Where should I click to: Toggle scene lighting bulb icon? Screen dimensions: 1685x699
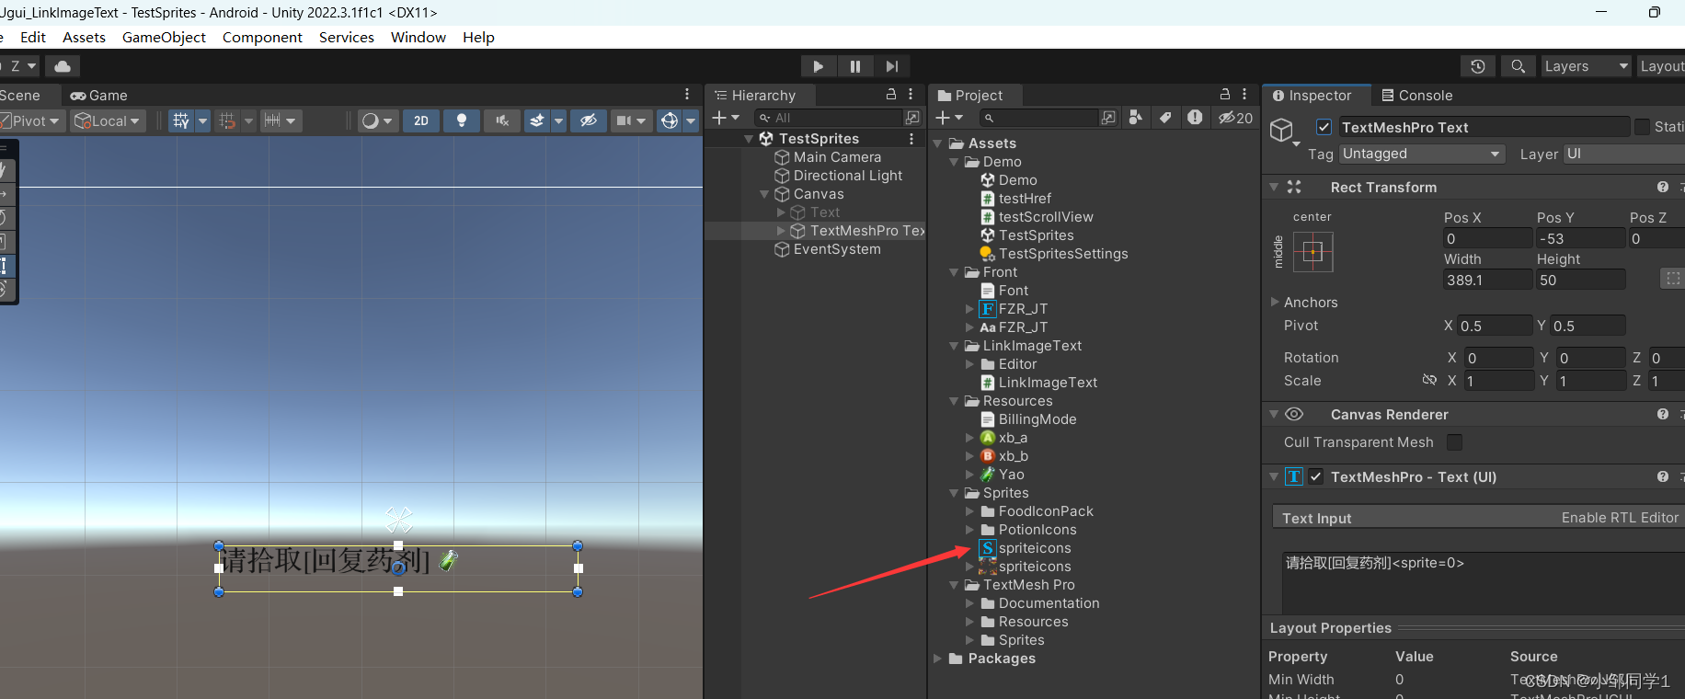[x=462, y=120]
